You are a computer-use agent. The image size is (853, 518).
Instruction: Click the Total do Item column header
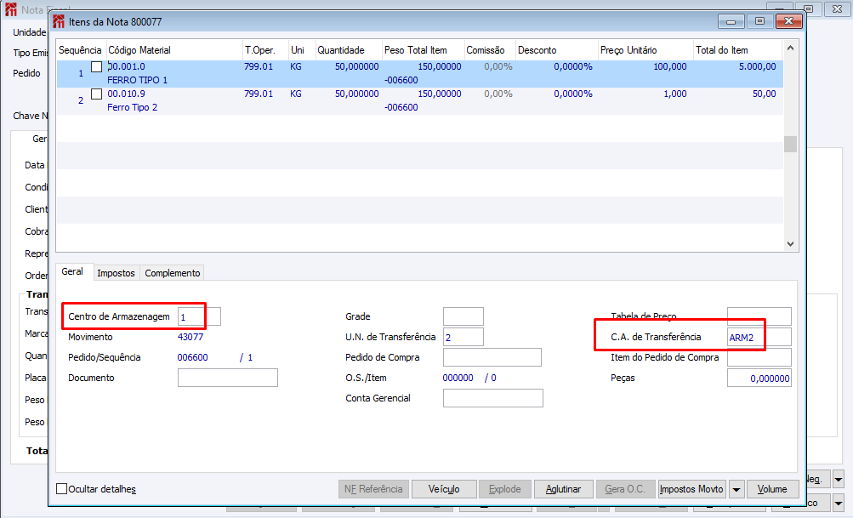pos(737,50)
